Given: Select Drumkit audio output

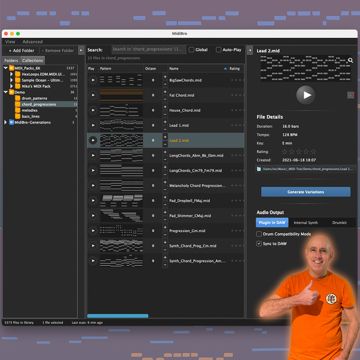Looking at the screenshot, I should [340, 223].
